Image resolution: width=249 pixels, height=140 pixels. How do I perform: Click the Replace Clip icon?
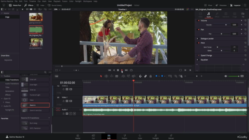coord(134,76)
